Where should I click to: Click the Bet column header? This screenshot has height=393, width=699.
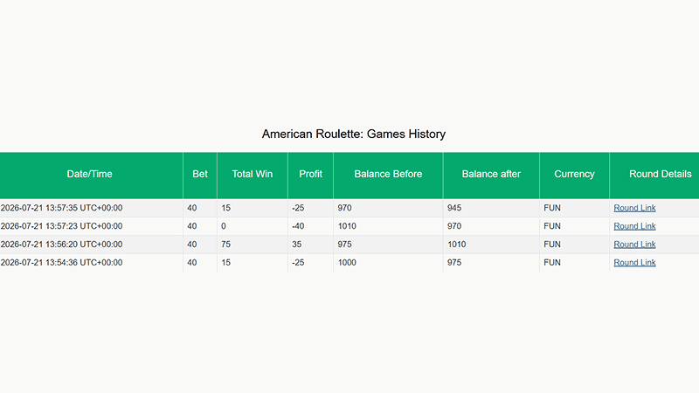pos(200,174)
